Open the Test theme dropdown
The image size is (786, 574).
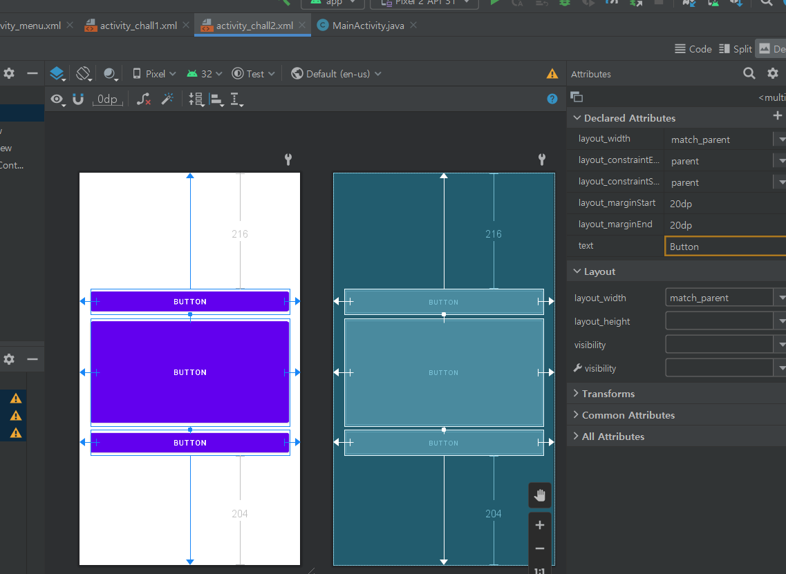tap(253, 74)
